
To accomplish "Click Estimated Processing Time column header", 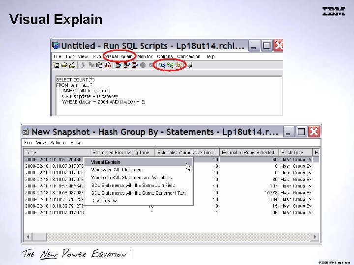I will [122, 152].
